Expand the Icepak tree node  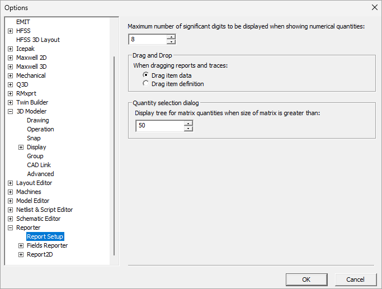(10, 49)
